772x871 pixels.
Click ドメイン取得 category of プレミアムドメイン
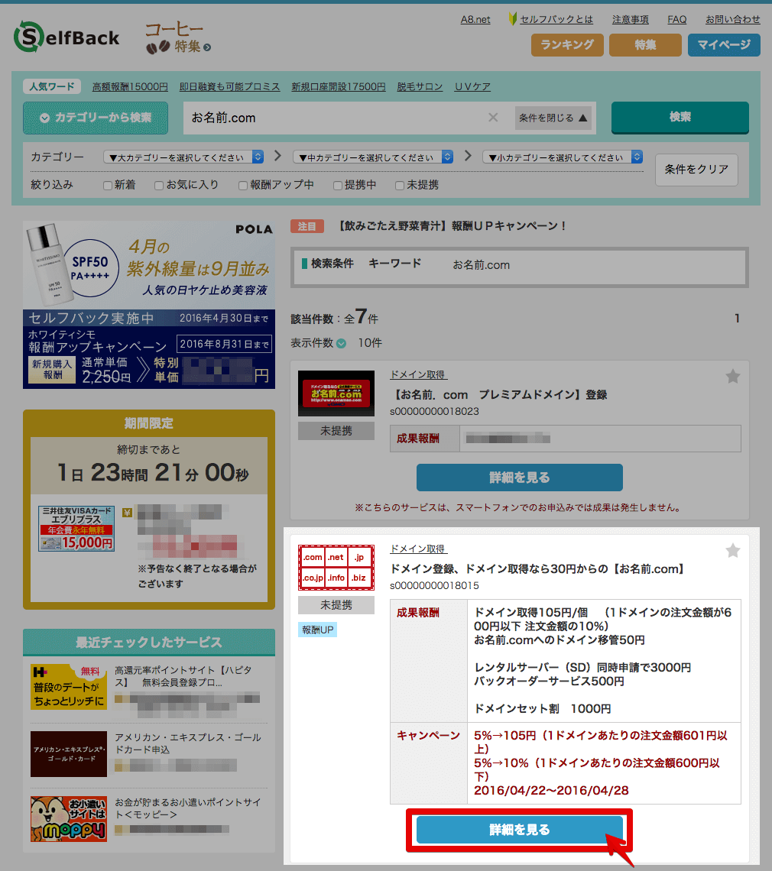tap(419, 375)
